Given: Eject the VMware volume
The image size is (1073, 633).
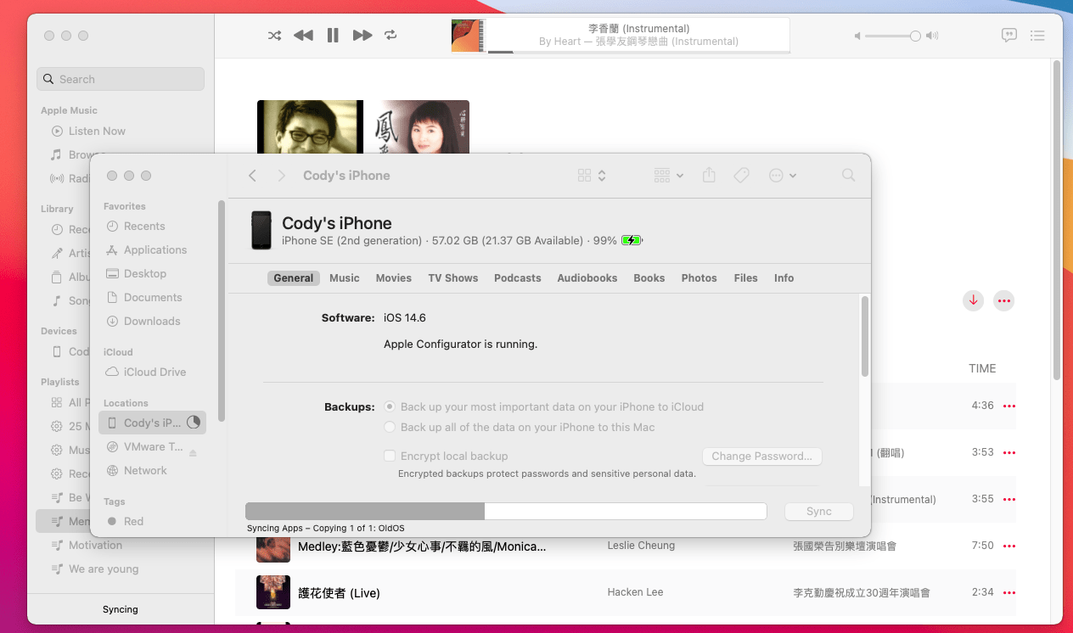Looking at the screenshot, I should click(193, 452).
